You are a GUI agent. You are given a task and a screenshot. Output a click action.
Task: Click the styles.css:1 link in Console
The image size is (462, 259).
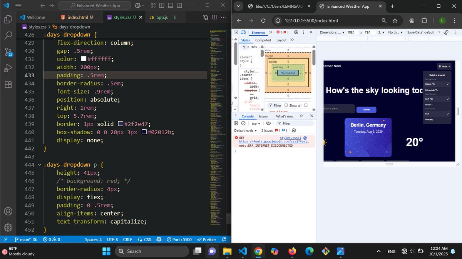291,137
